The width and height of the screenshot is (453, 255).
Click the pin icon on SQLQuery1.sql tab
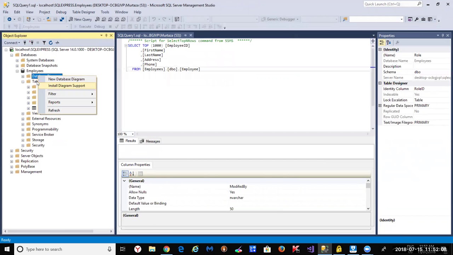click(185, 35)
